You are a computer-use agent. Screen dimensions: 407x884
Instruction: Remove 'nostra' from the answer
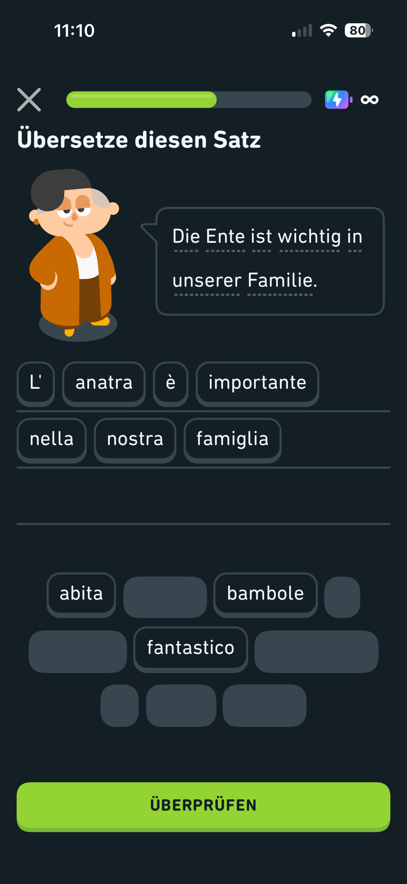coord(135,439)
